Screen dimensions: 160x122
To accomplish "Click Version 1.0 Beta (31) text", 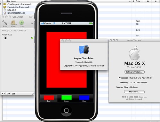I will point(84,62).
